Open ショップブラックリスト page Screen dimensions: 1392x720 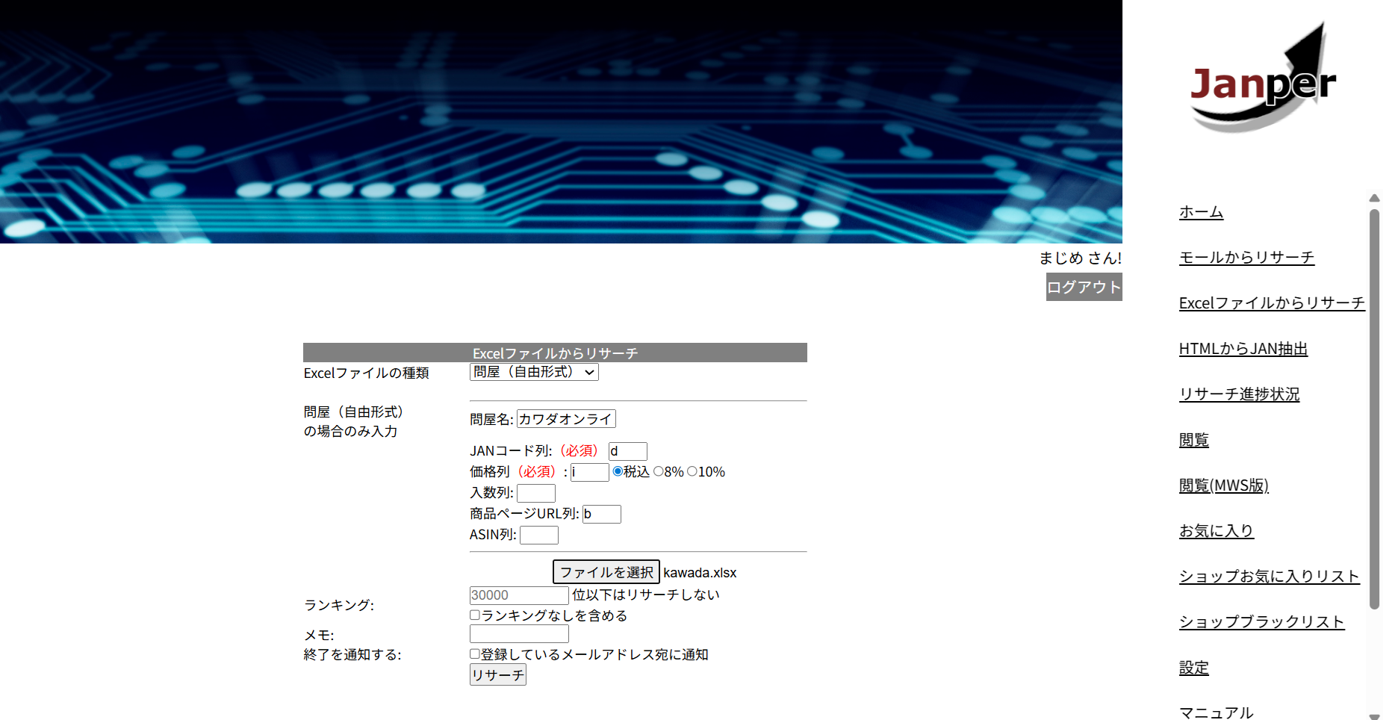(x=1261, y=622)
